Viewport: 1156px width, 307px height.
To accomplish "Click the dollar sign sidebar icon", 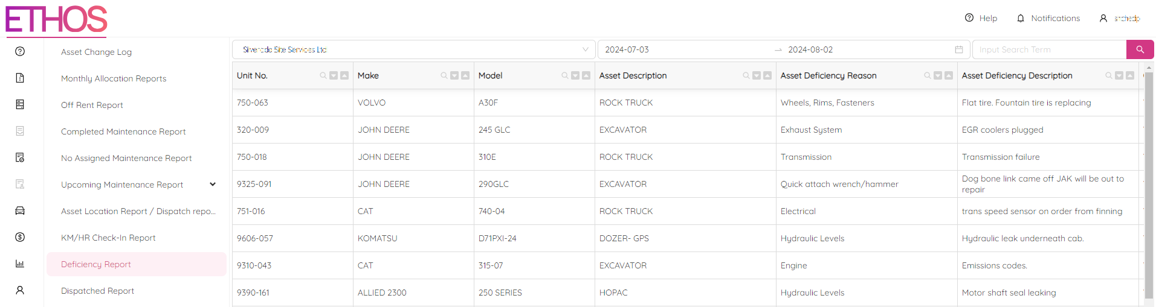I will point(20,237).
